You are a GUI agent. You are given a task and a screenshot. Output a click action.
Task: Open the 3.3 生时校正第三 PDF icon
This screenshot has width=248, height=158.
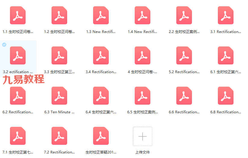coord(59,55)
